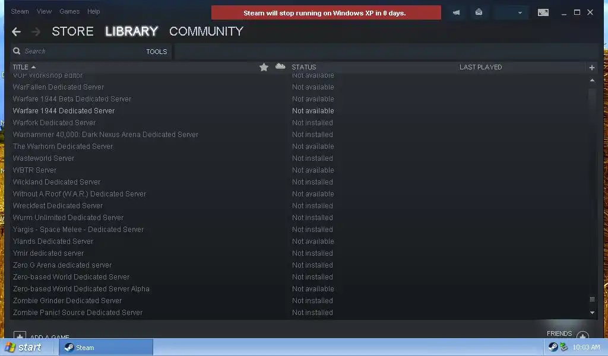The height and width of the screenshot is (356, 608).
Task: Click Not available status for WBTR Server
Action: (313, 170)
